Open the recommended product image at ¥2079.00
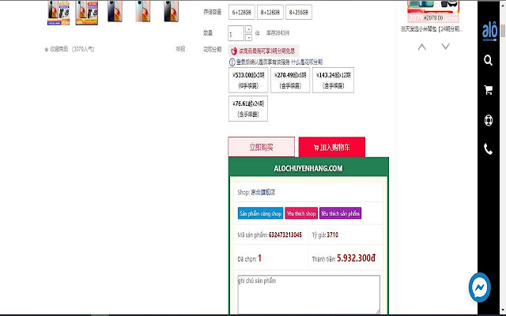 (x=433, y=11)
